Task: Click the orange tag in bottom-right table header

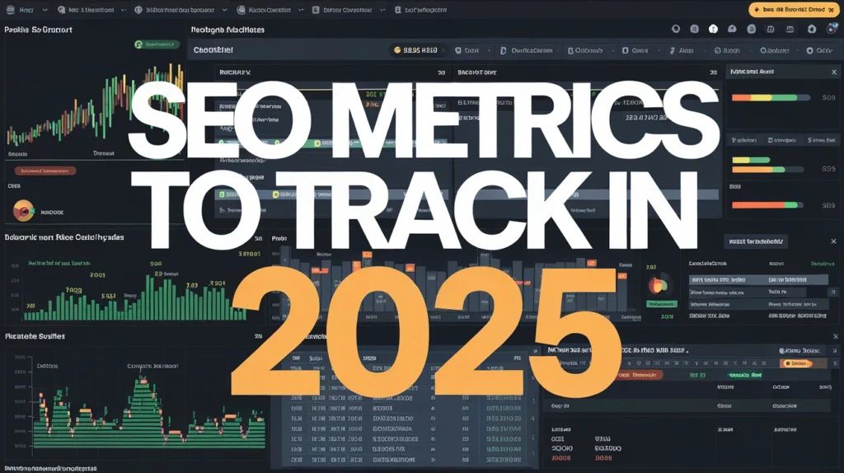Action: click(796, 363)
